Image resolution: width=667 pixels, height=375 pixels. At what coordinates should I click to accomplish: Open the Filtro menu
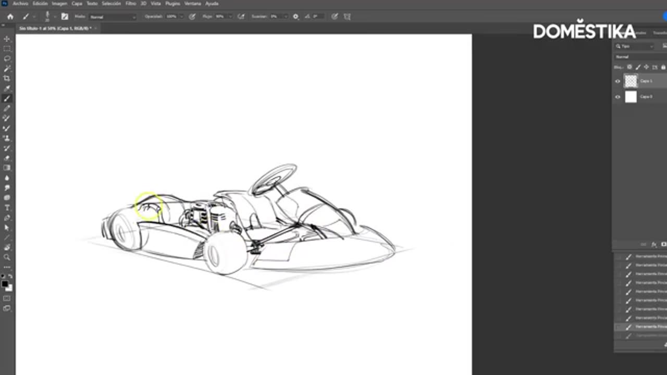(x=131, y=4)
